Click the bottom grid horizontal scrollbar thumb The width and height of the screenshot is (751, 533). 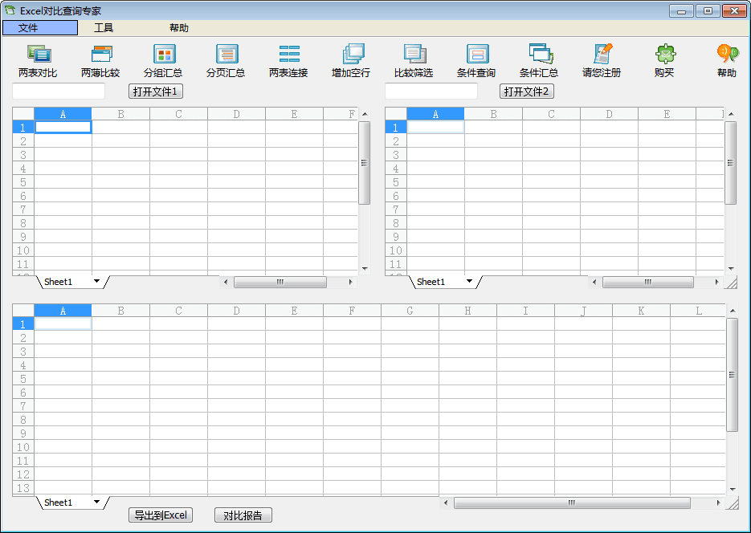click(571, 503)
